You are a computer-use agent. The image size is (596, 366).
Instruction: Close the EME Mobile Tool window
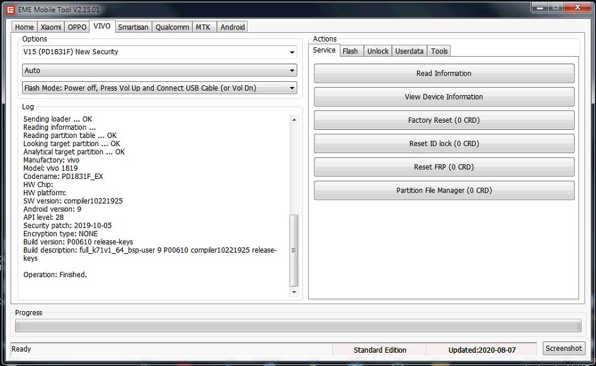[x=577, y=7]
